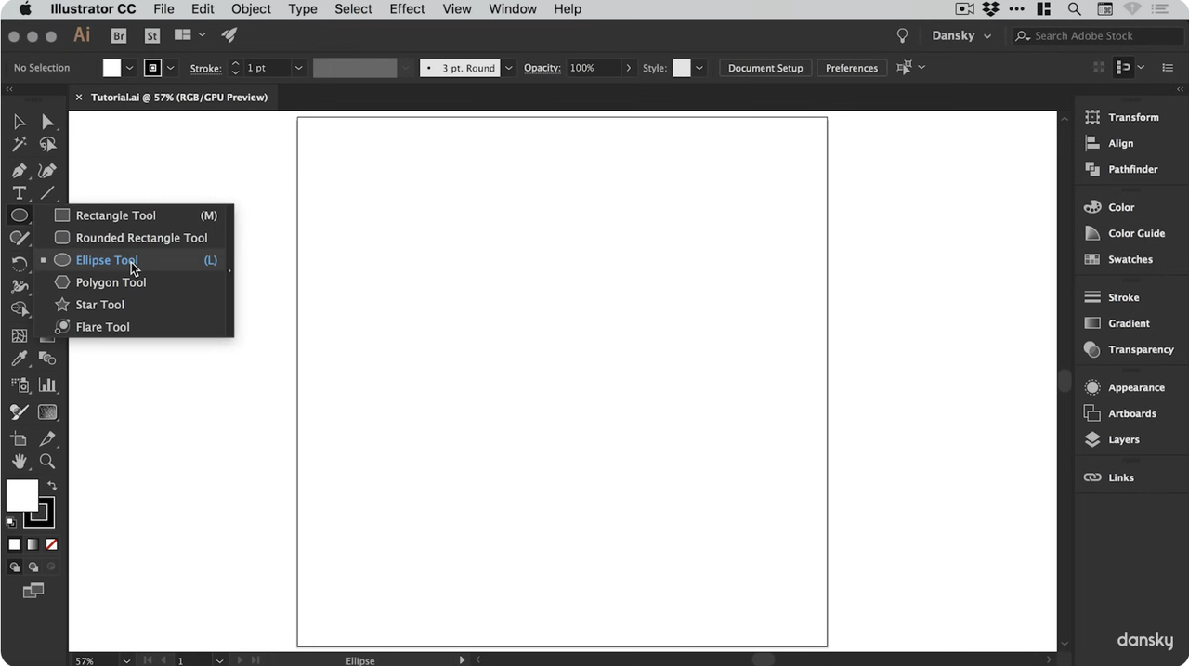Choose Rectangle Tool from the flyout

[x=135, y=215]
